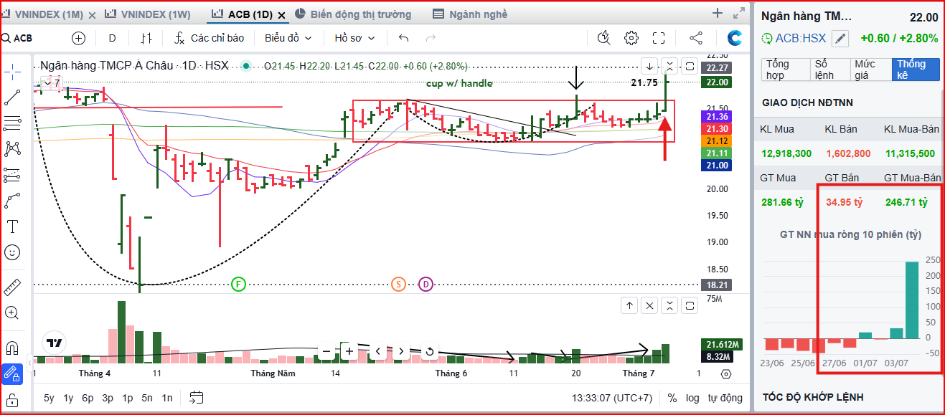Undo the last chart action
Image resolution: width=945 pixels, height=415 pixels.
(404, 38)
